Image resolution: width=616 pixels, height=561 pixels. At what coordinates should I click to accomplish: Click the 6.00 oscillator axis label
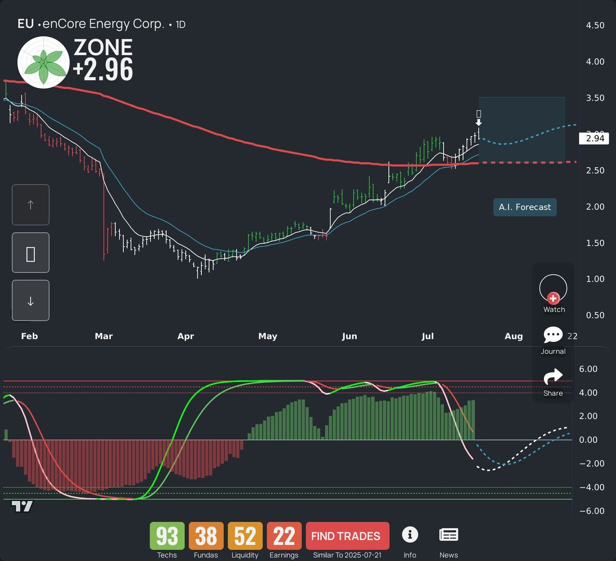588,369
